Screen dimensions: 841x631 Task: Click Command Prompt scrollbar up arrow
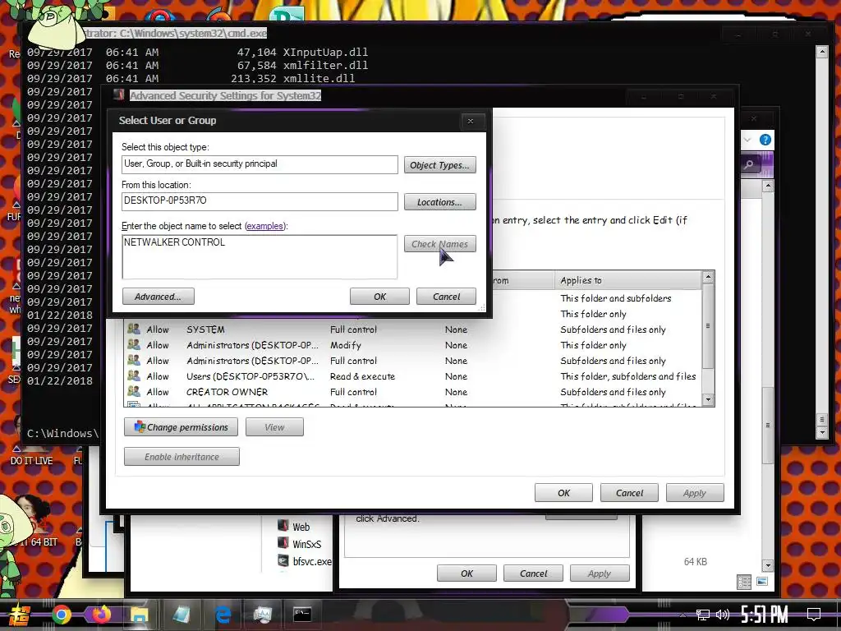[821, 52]
